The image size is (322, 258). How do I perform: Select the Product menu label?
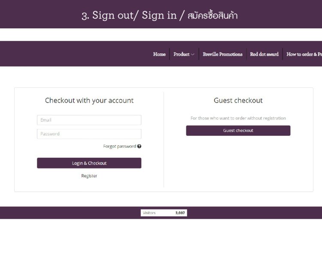181,54
